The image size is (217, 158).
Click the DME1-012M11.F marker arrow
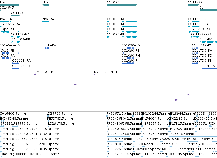pyautogui.click(x=95, y=74)
